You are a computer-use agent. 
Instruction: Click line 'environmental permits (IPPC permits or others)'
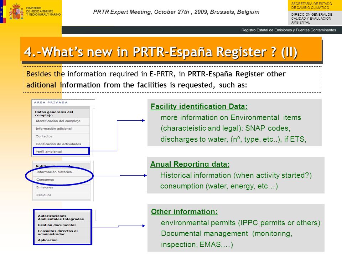point(240,223)
